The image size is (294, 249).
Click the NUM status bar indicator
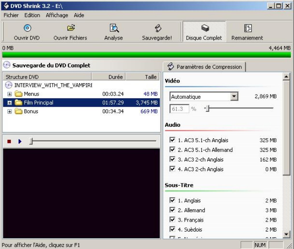[x=260, y=245]
